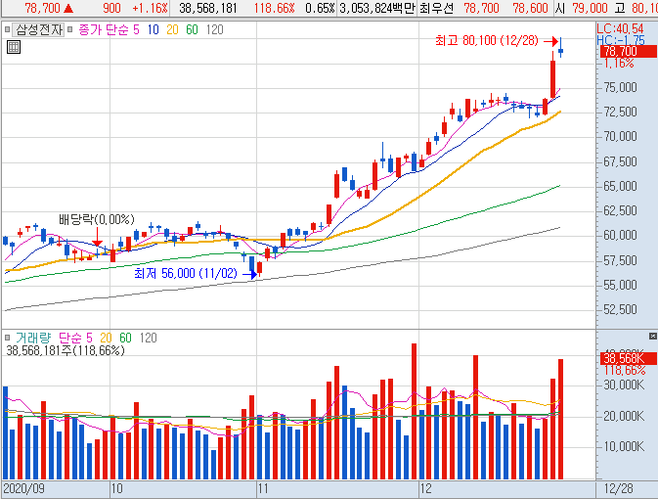658x499 pixels.
Task: Click the HC:-1.75 readout
Action: 621,40
